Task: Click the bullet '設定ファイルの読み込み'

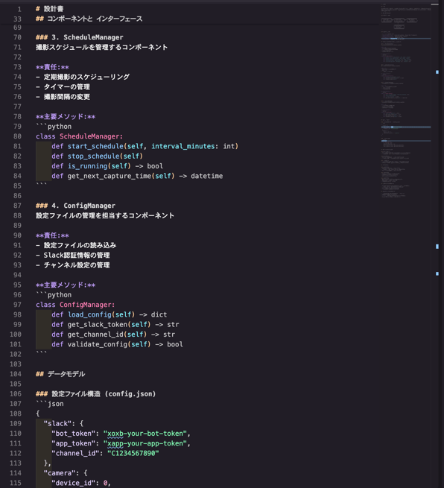Action: (x=80, y=246)
